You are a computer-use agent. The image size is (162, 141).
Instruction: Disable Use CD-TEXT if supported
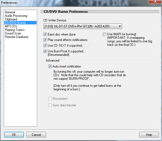45,46
